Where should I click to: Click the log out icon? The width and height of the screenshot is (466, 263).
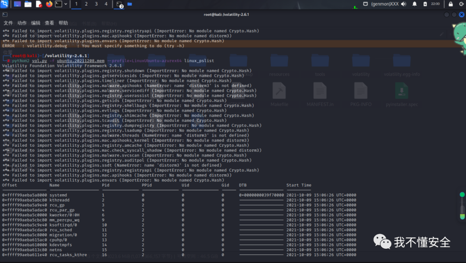point(461,4)
